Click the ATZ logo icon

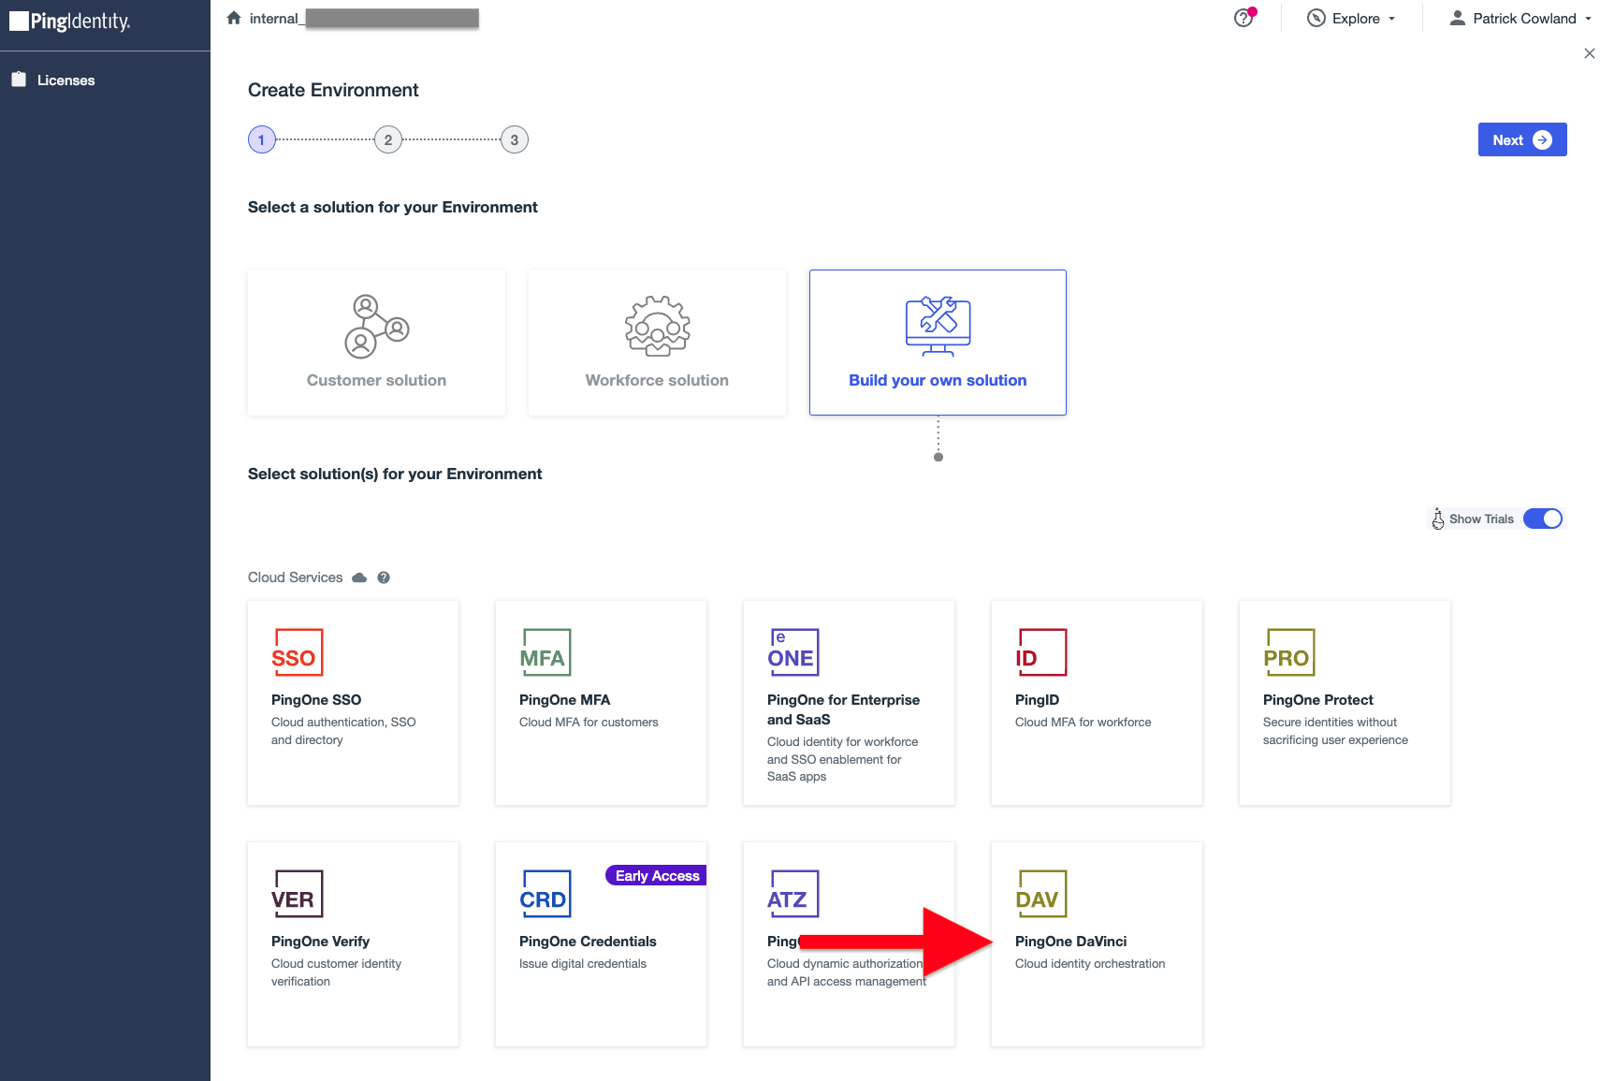click(793, 894)
